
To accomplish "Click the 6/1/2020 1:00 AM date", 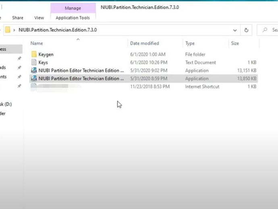I will (148, 54).
